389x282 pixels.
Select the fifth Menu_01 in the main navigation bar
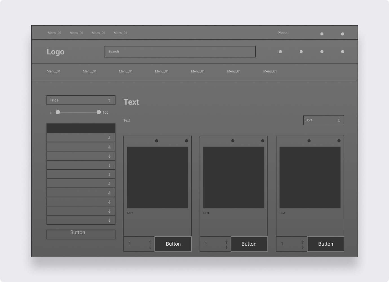click(198, 71)
